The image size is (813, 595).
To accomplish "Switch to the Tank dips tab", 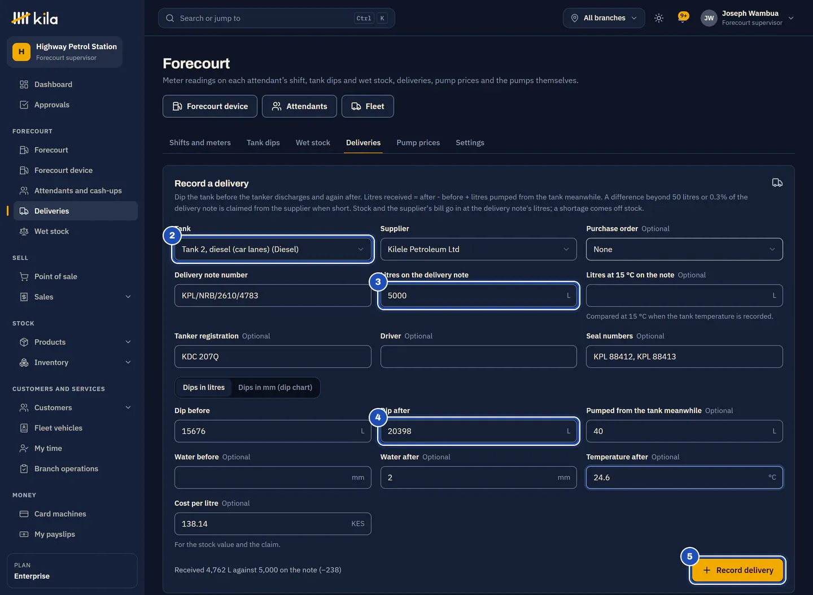I will coord(263,142).
